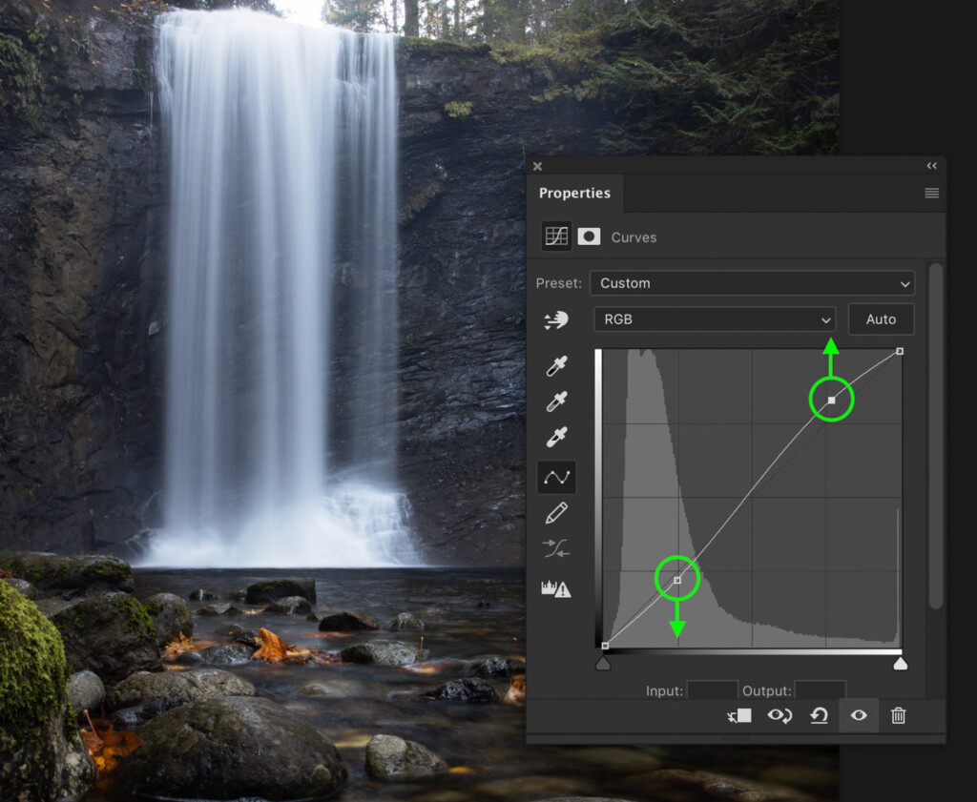Select the lower shadows curve point

pos(677,580)
